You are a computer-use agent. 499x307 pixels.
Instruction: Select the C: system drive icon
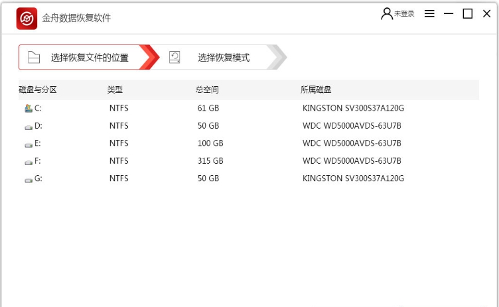tap(29, 108)
